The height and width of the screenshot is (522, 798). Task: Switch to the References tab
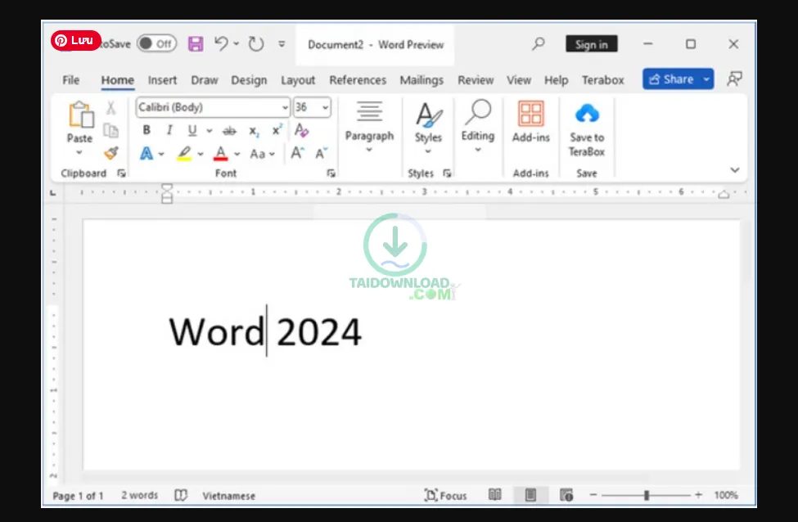coord(357,80)
